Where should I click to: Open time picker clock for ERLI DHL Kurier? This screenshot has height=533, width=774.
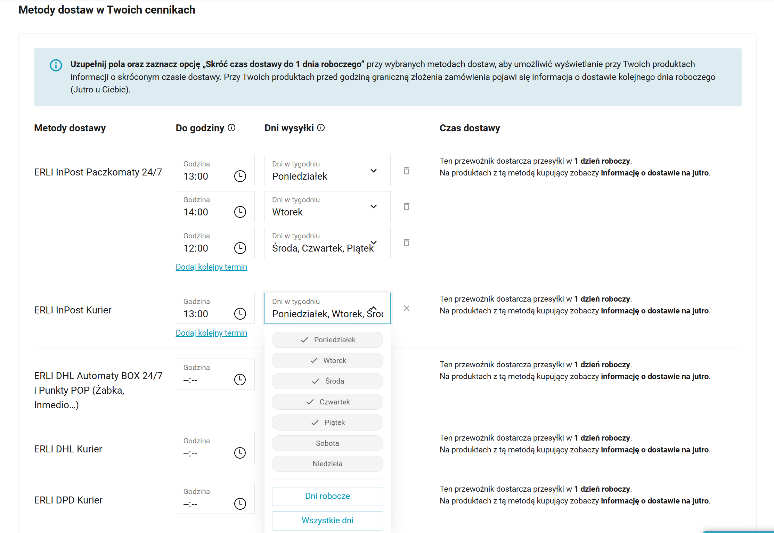240,453
